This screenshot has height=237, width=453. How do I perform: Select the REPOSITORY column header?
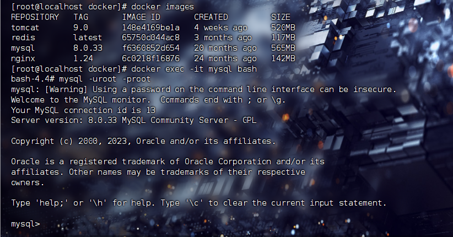coord(35,17)
